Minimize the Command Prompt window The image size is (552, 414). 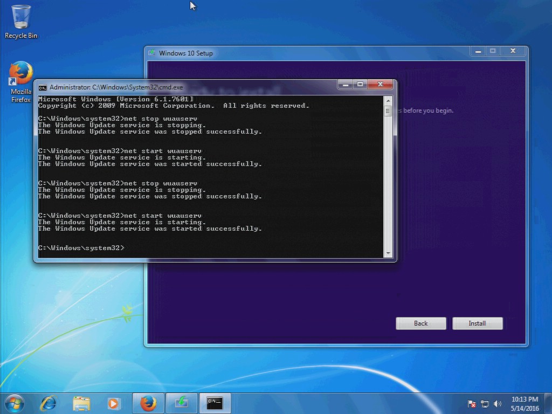coord(346,85)
